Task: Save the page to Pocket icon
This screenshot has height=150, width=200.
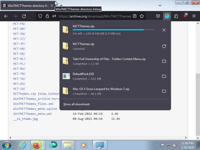Action: 158,16
